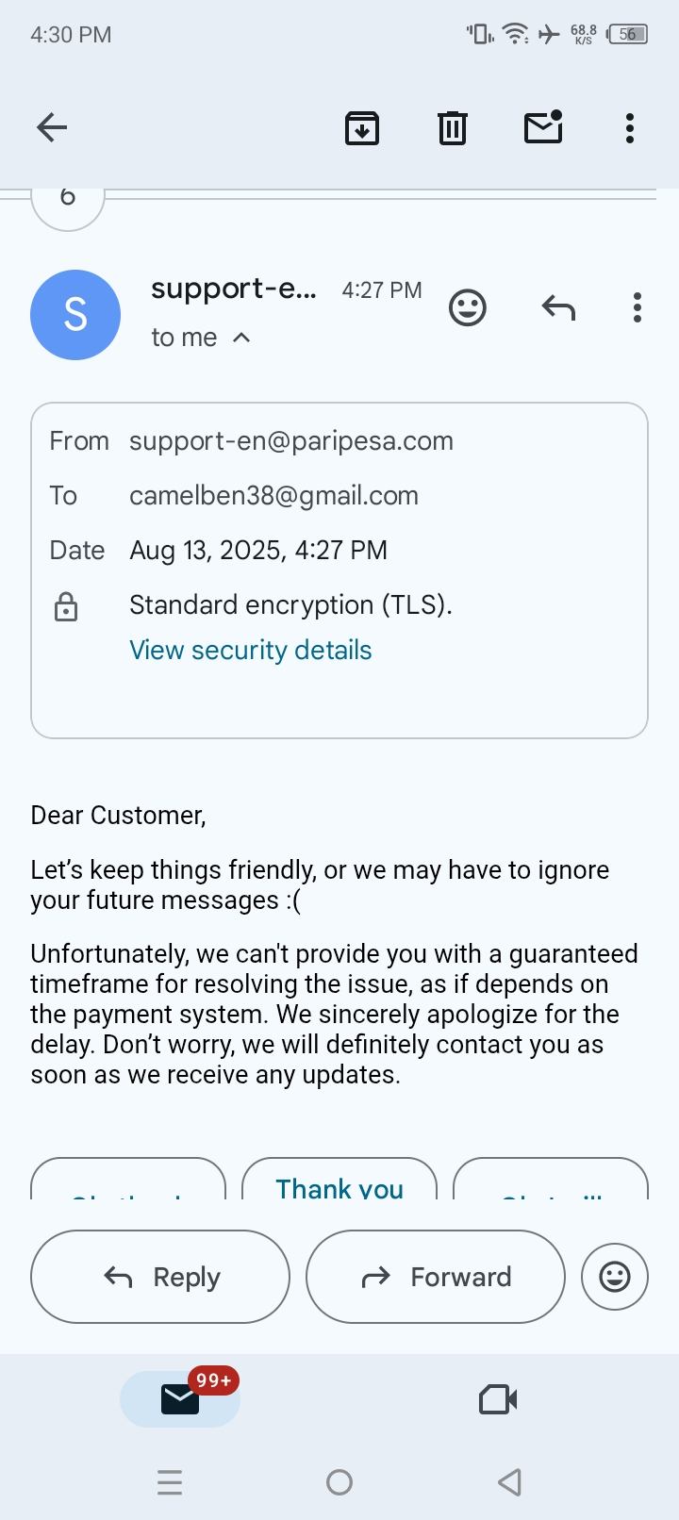Archive this email
This screenshot has height=1520, width=679.
tap(362, 127)
